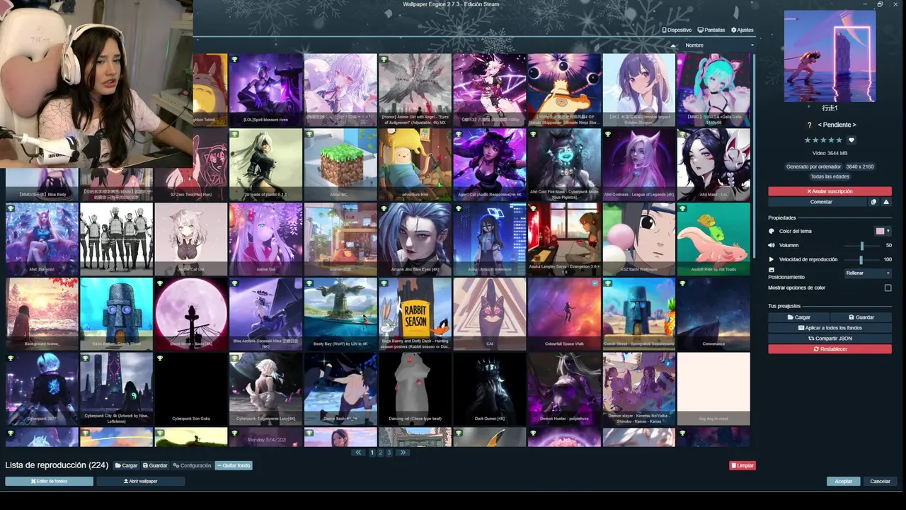Click trophy badge on Agent Cat wallpaper
This screenshot has height=510, width=906.
click(x=459, y=134)
